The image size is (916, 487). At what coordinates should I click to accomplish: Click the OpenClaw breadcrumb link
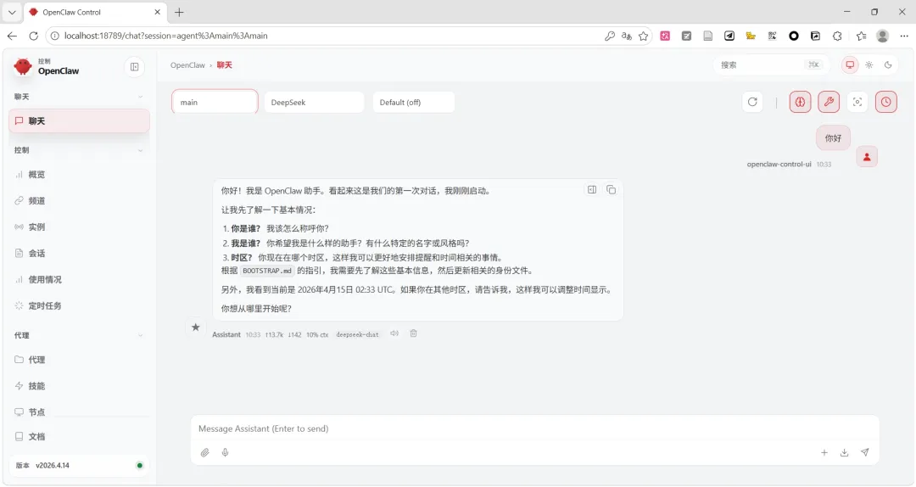click(x=187, y=64)
